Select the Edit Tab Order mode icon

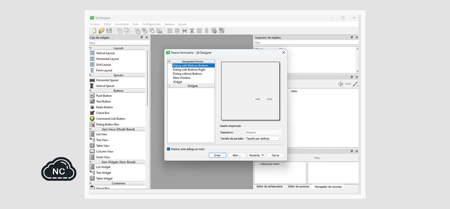(159, 31)
